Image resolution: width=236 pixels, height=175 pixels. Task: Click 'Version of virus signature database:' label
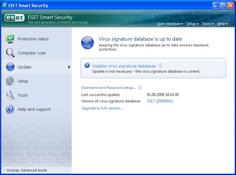click(111, 101)
